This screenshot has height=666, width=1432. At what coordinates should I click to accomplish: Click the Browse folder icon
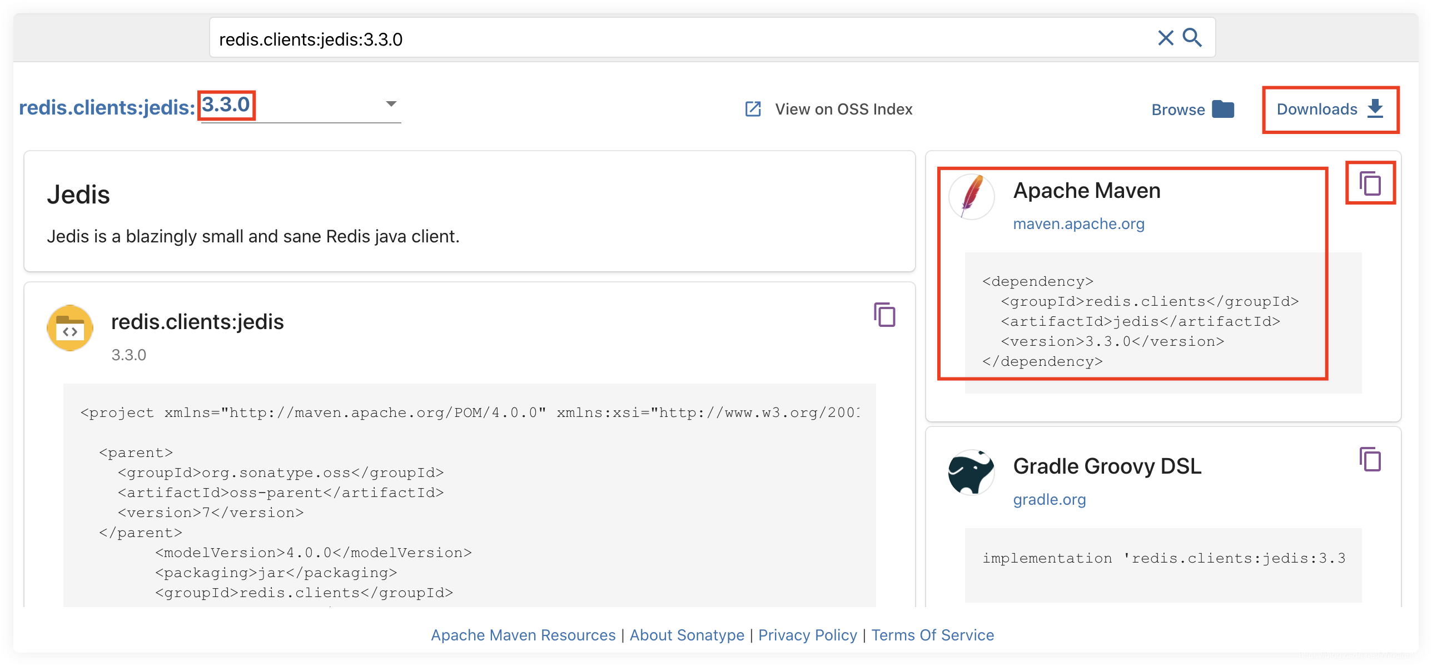[x=1223, y=109]
